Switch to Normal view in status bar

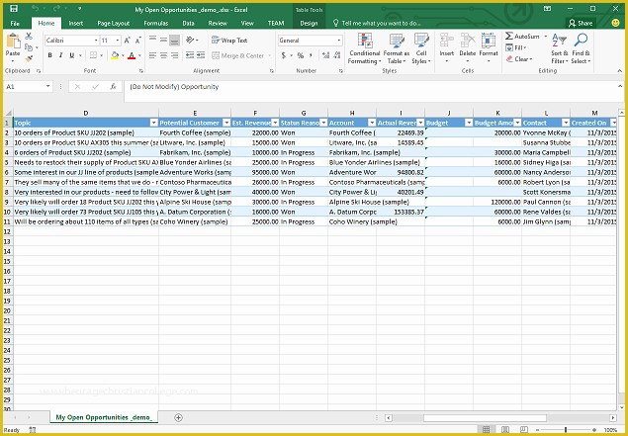point(486,430)
